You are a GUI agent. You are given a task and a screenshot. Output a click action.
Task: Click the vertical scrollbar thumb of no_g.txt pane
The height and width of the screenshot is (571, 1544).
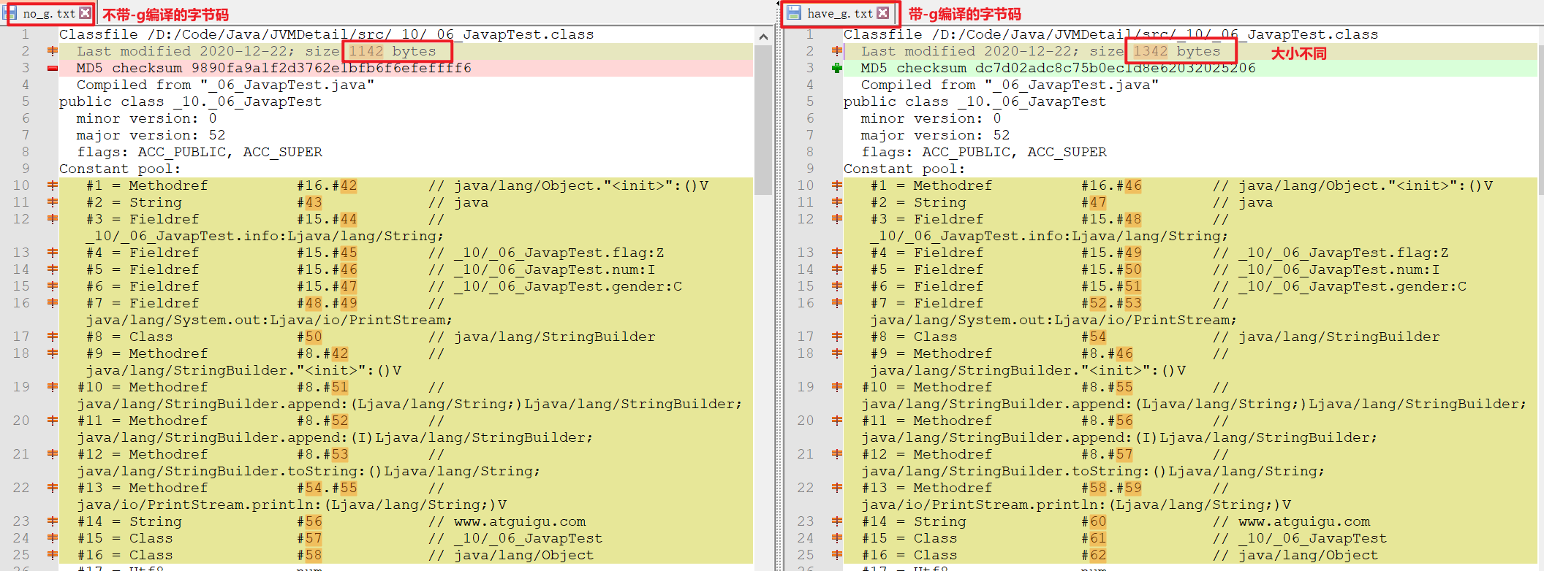[763, 120]
